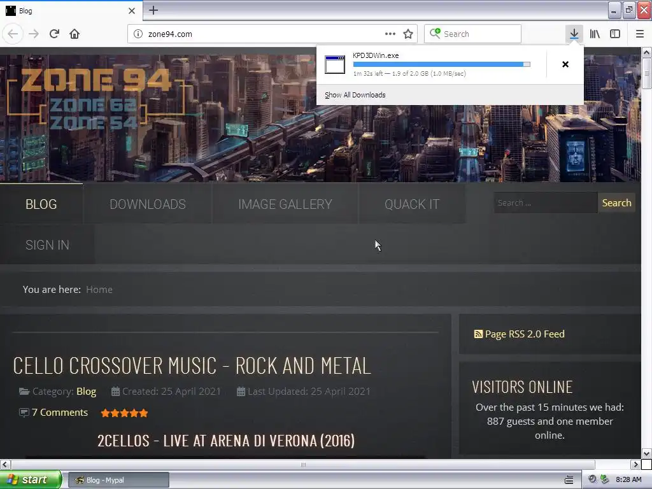Image resolution: width=652 pixels, height=489 pixels.
Task: Click the search engine magnifier icon
Action: (435, 33)
